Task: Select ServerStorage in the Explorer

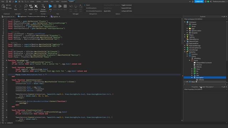Action: [x=193, y=50]
